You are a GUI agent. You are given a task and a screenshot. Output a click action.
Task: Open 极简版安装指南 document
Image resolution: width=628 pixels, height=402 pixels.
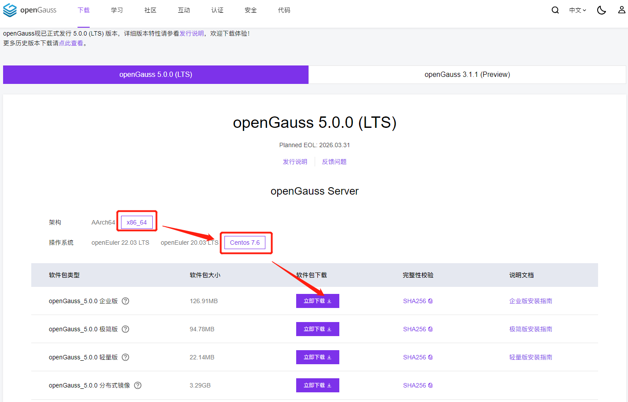531,329
